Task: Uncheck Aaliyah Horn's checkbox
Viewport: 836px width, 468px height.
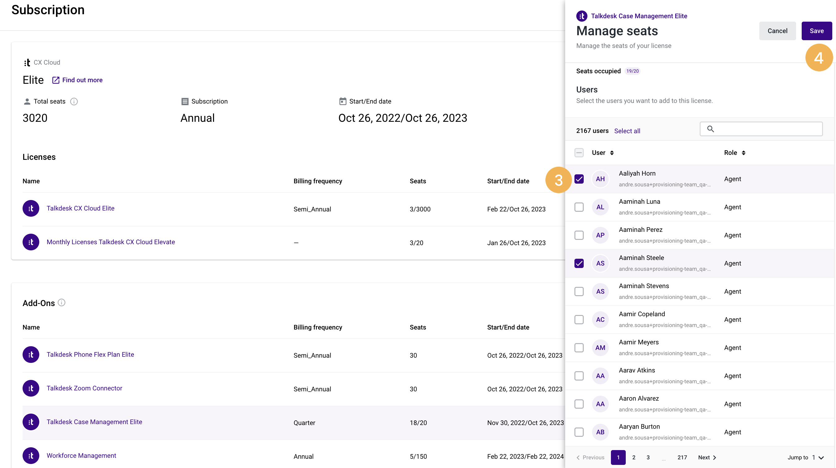Action: pyautogui.click(x=579, y=179)
